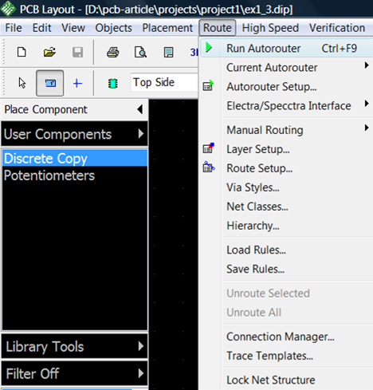The height and width of the screenshot is (390, 373).
Task: Expand the User Components group
Action: 75,134
